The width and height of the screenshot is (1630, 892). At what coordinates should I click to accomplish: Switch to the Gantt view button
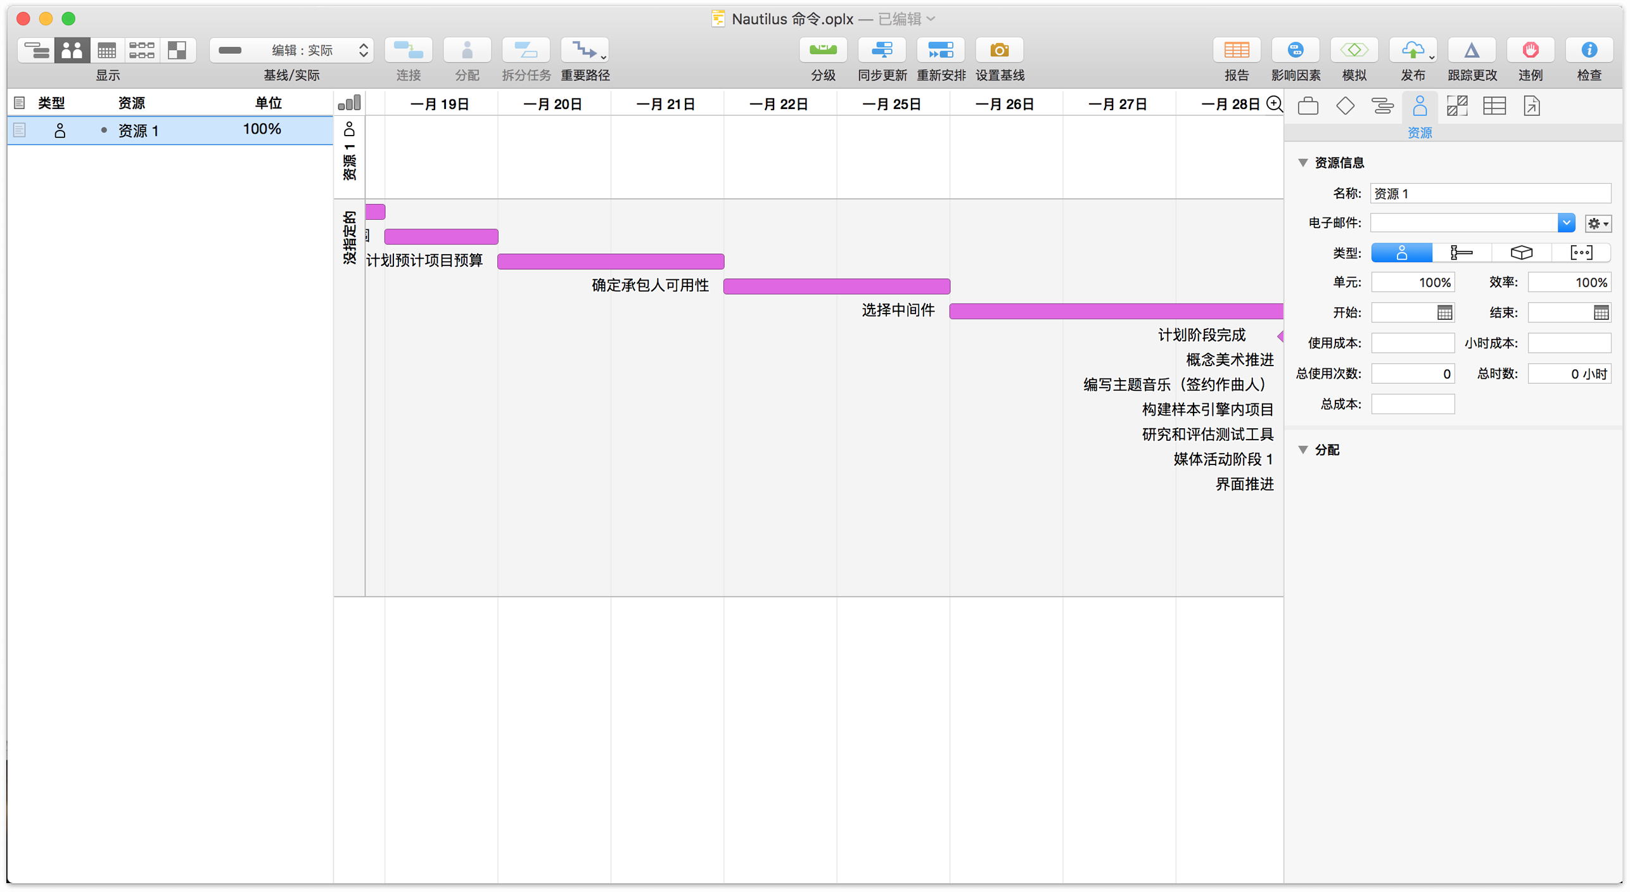click(x=37, y=51)
